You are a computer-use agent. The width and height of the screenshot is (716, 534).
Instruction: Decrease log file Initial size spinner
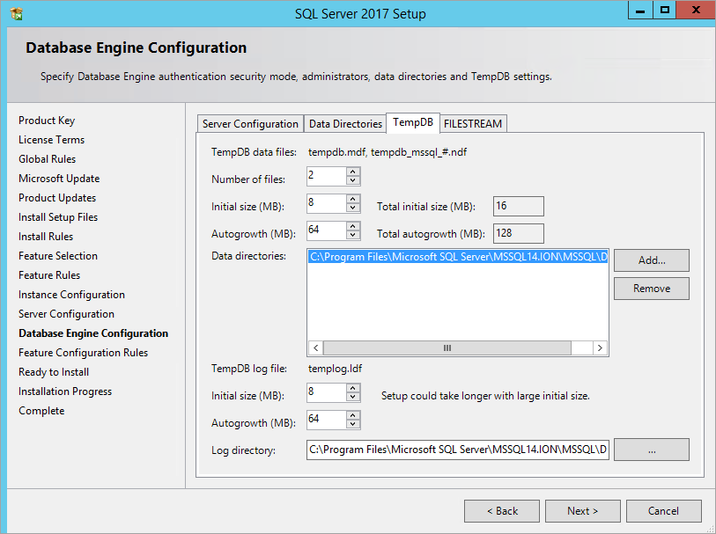353,397
